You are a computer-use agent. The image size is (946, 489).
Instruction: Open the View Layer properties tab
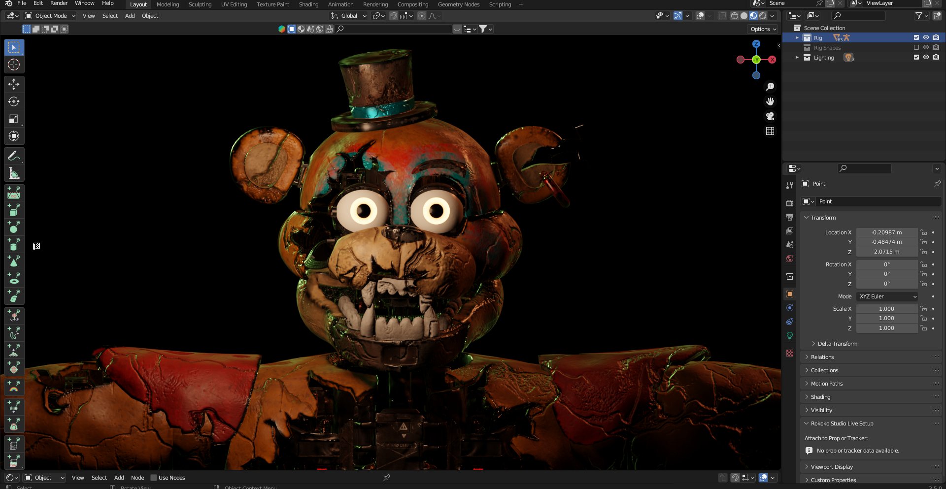(790, 231)
